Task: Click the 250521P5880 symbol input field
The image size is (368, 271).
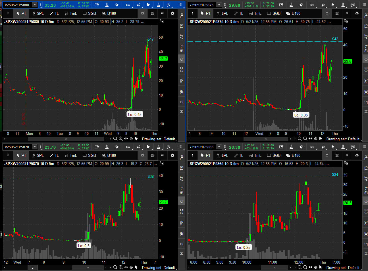Action: click(x=17, y=5)
